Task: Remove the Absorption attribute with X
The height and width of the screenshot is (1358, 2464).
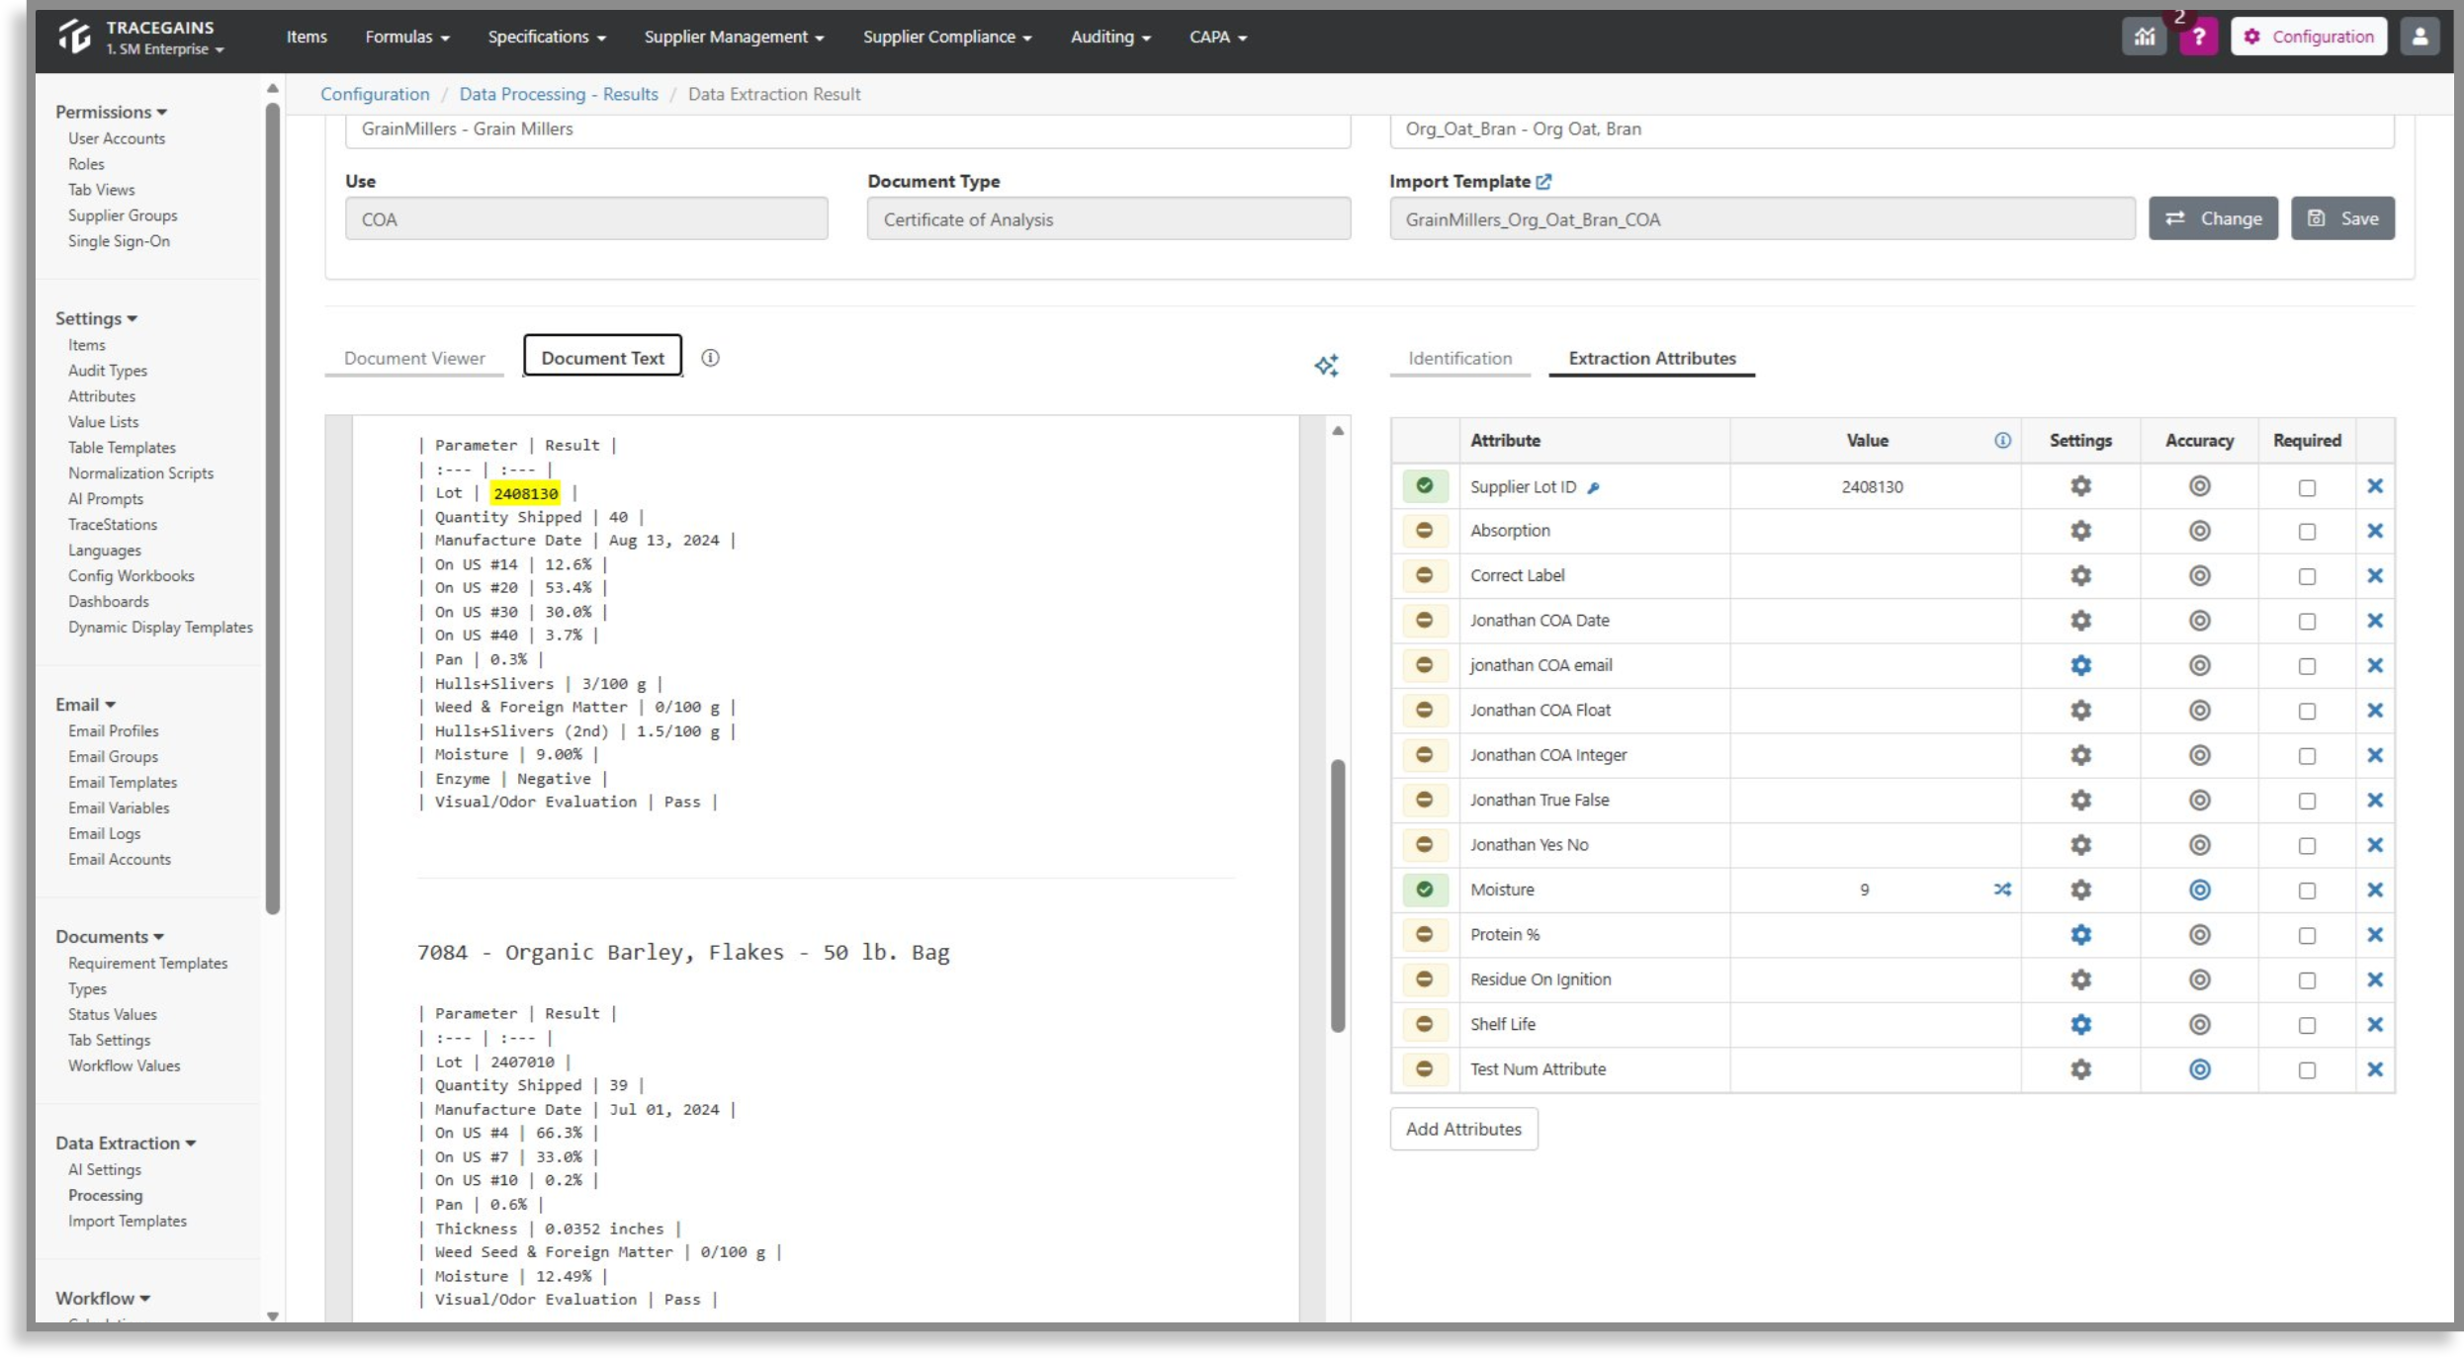Action: [2375, 531]
